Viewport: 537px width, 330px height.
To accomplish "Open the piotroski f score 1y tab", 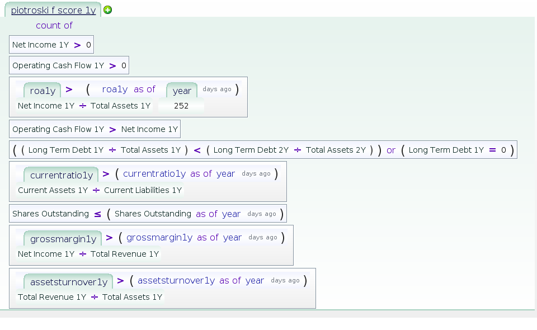I will pyautogui.click(x=53, y=10).
